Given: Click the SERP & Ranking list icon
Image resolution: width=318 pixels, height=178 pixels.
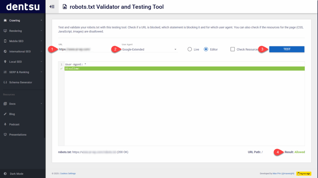Looking at the screenshot, I should (x=5, y=72).
